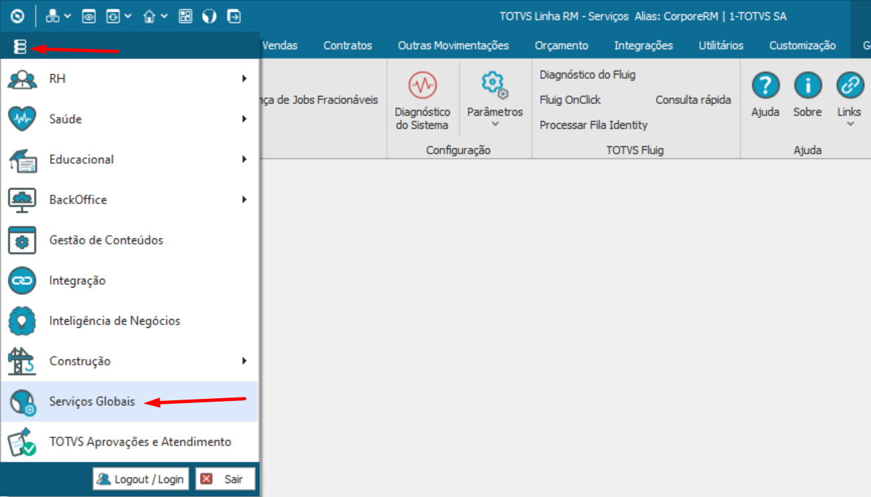Image resolution: width=871 pixels, height=497 pixels.
Task: Click the Diagnóstico do Sistema icon
Action: pyautogui.click(x=423, y=85)
